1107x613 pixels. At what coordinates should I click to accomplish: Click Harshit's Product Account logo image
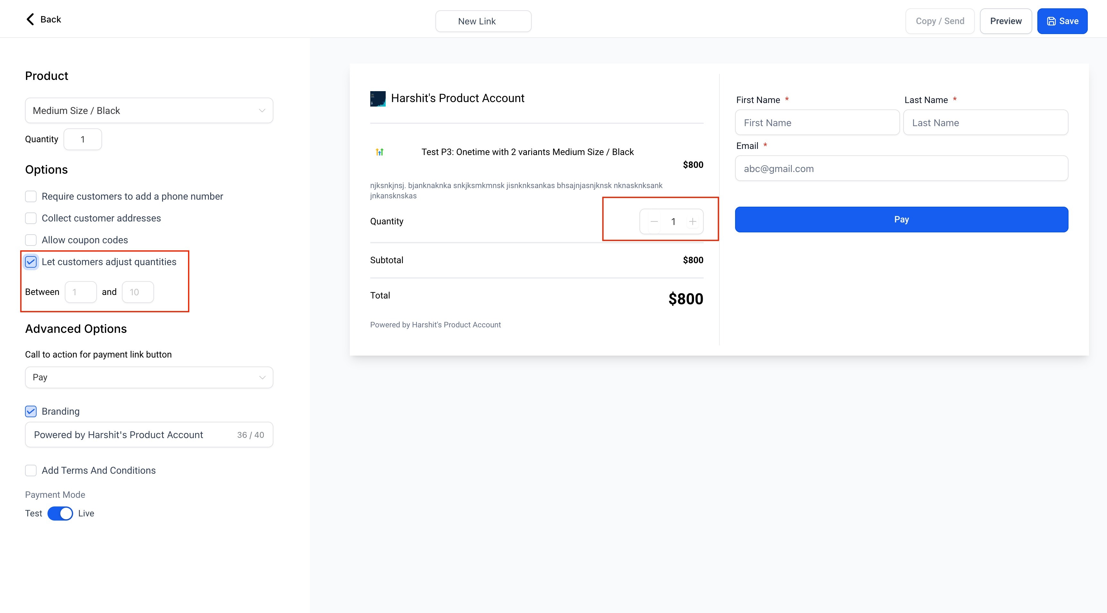pyautogui.click(x=378, y=99)
